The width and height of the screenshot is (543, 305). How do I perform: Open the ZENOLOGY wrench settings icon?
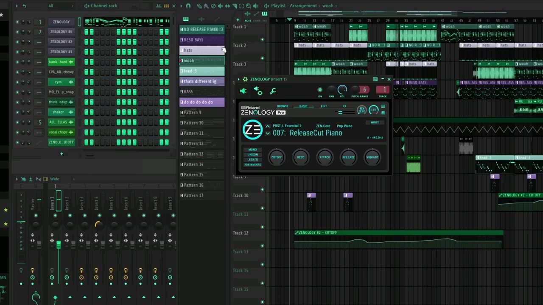coord(273,91)
